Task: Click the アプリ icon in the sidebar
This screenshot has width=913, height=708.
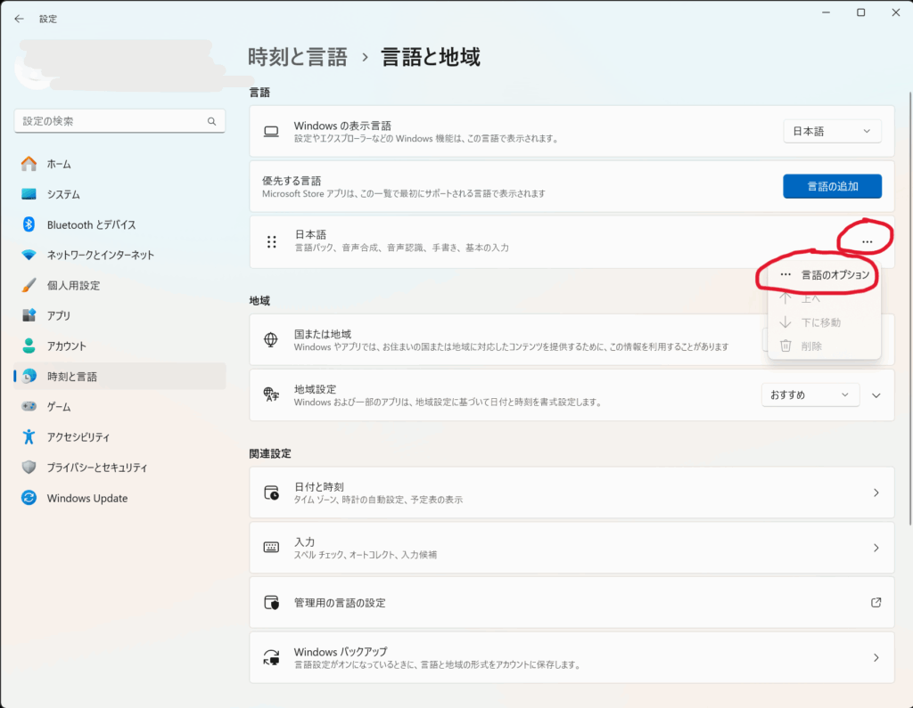Action: click(x=29, y=315)
